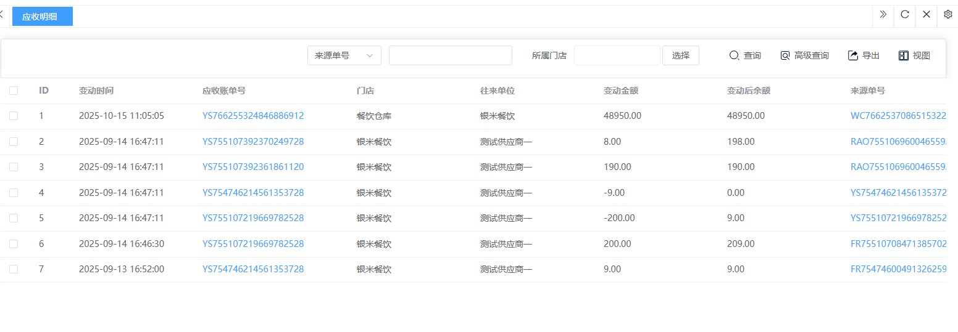
Task: Expand the 来源单号 dropdown selector
Action: pyautogui.click(x=344, y=55)
